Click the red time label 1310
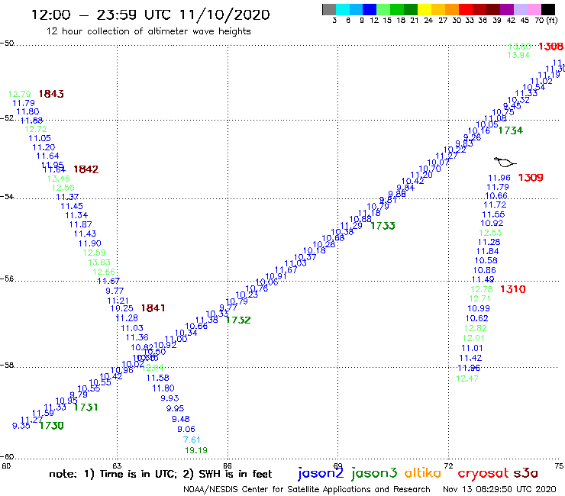Screen dimensions: 565x496 click(513, 289)
